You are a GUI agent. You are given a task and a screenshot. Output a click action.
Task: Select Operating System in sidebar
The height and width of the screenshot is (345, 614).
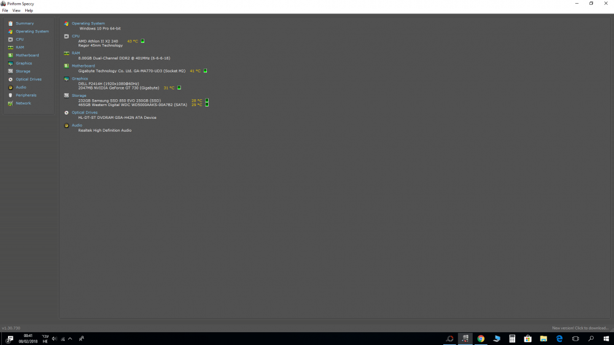(x=32, y=31)
